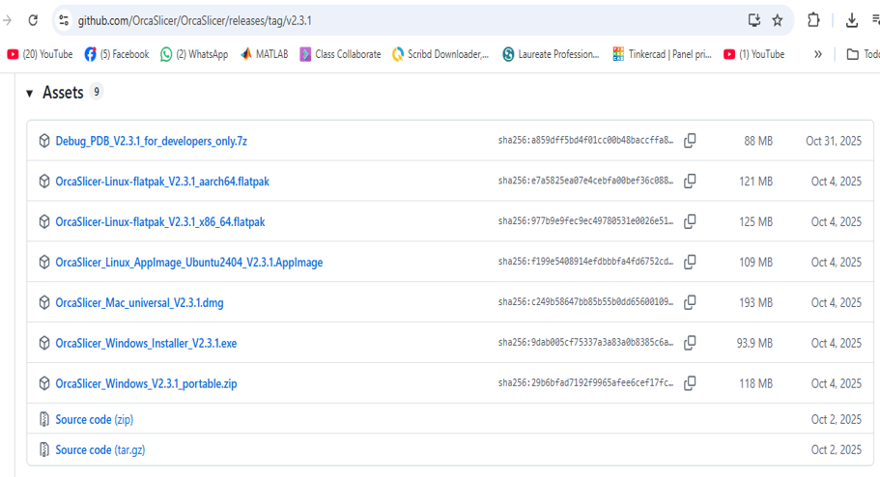Copy SHA256 hash for Windows portable zip
Image resolution: width=880 pixels, height=477 pixels.
(x=690, y=383)
